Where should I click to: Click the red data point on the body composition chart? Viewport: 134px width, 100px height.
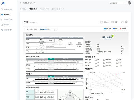pyautogui.click(x=116, y=74)
